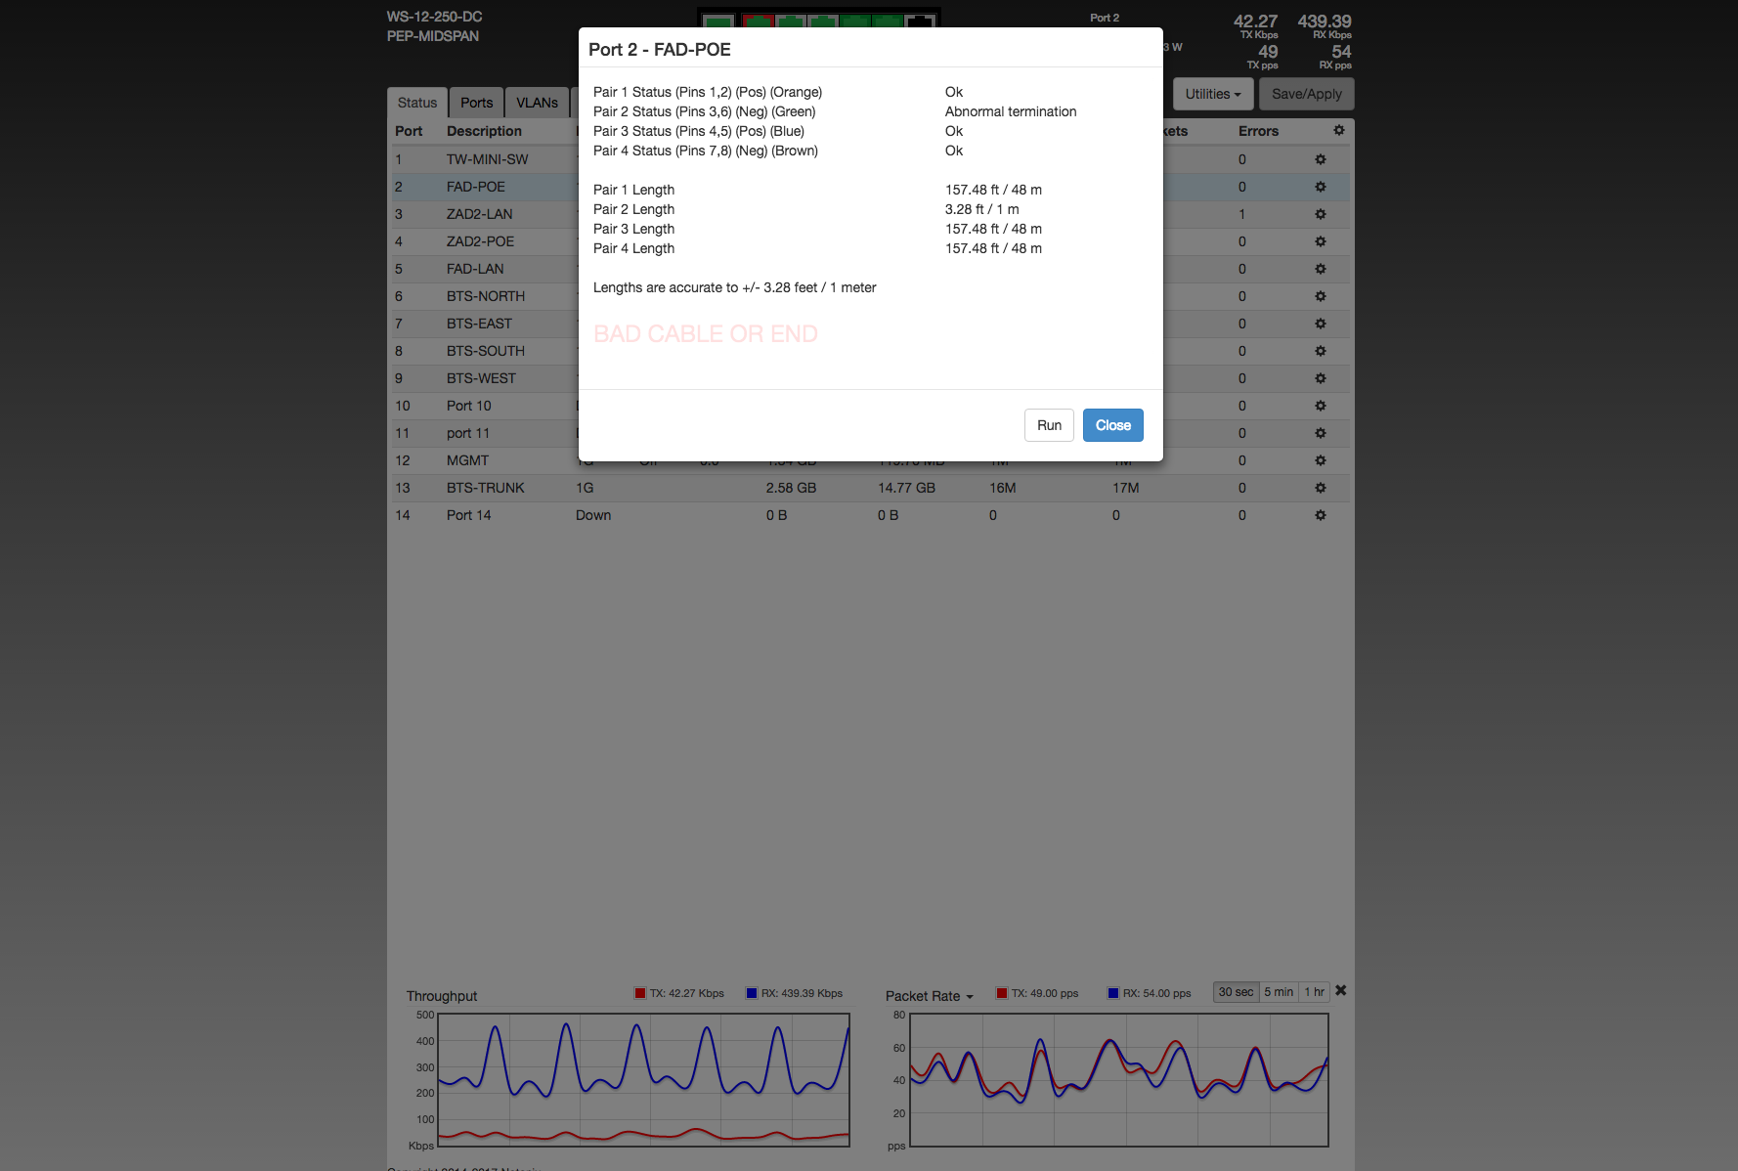Run the cable diagnostics test

[x=1049, y=425]
